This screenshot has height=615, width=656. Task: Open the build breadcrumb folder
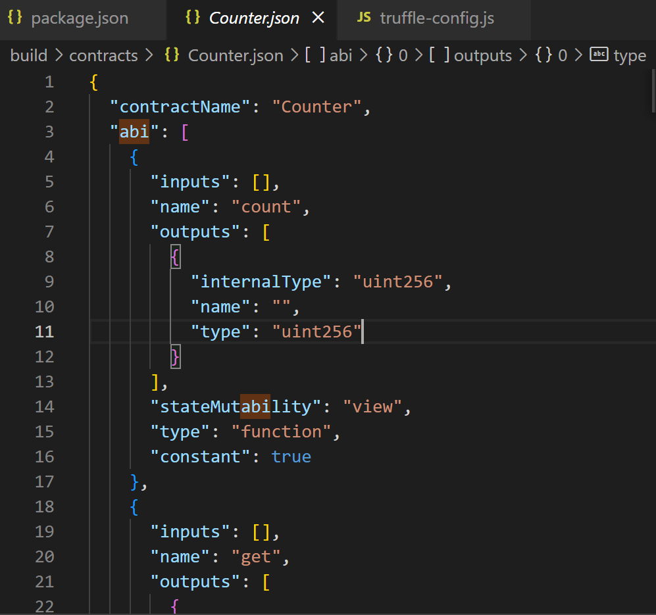[x=29, y=55]
